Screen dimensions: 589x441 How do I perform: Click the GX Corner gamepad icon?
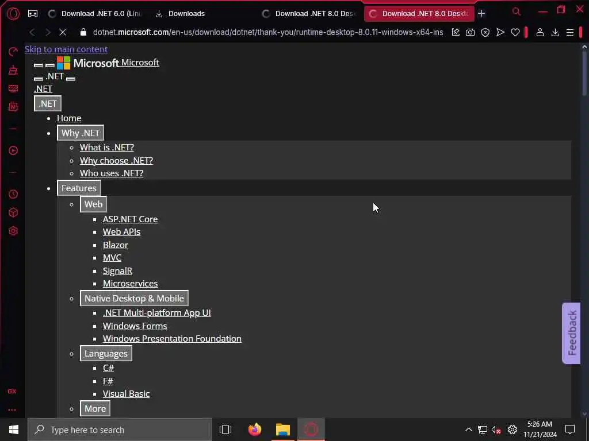pyautogui.click(x=33, y=14)
